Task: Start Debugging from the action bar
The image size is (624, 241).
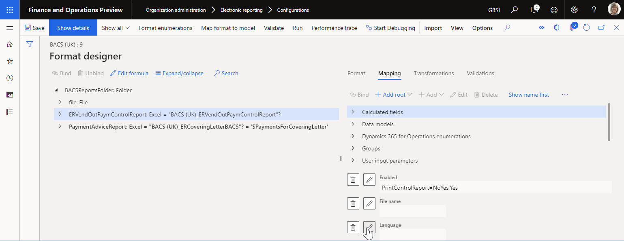Action: 390,28
